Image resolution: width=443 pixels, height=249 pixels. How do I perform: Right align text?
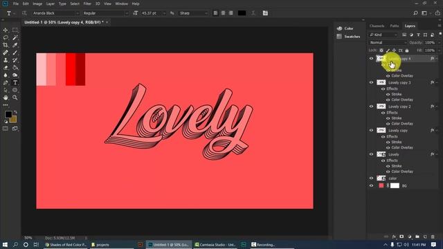pyautogui.click(x=230, y=13)
